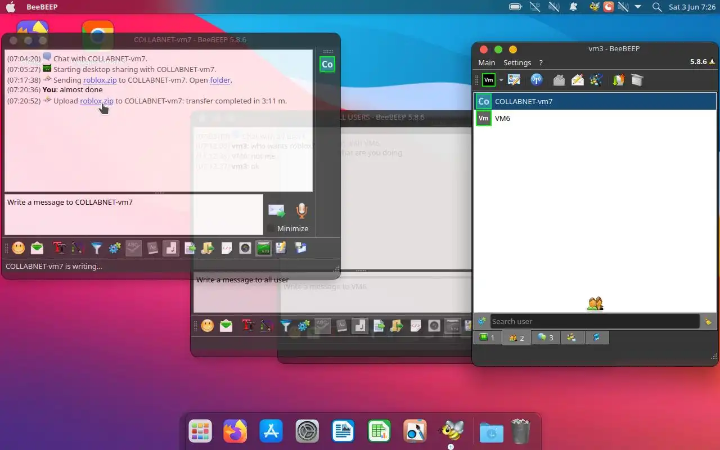The width and height of the screenshot is (720, 450).
Task: Edit your profile via the profile-pencil icon
Action: [x=514, y=80]
